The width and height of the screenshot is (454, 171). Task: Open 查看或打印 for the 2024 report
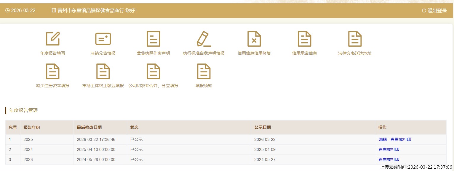(x=389, y=149)
